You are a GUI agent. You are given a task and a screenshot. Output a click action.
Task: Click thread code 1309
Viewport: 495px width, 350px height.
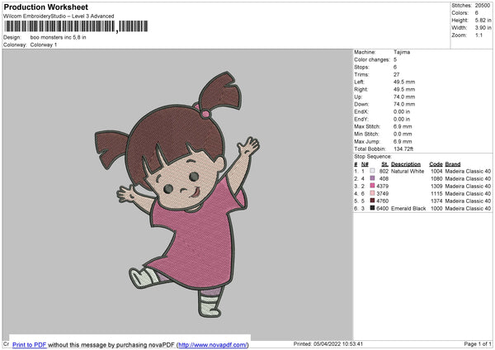[x=436, y=186]
